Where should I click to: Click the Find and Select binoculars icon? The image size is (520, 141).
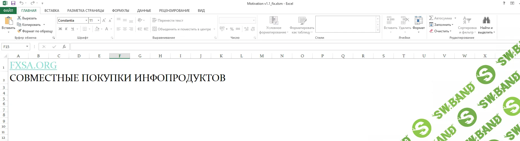(486, 21)
